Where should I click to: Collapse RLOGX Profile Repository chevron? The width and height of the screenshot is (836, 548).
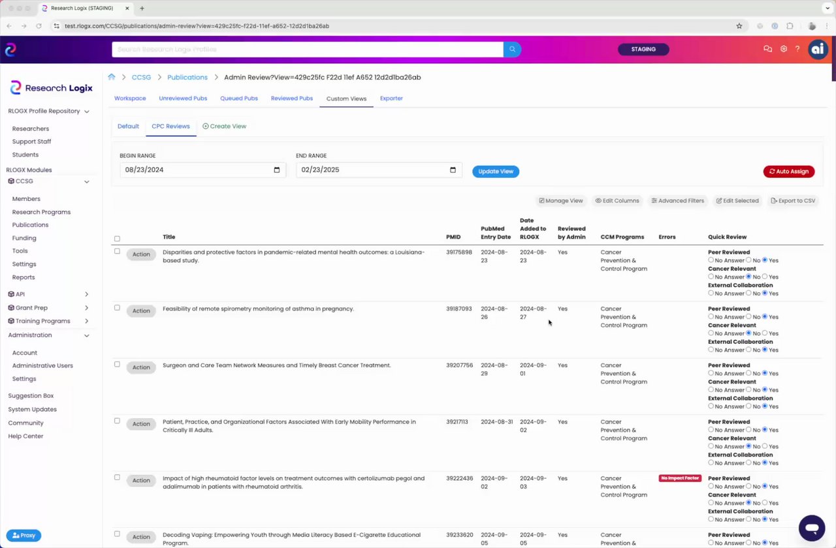[87, 112]
